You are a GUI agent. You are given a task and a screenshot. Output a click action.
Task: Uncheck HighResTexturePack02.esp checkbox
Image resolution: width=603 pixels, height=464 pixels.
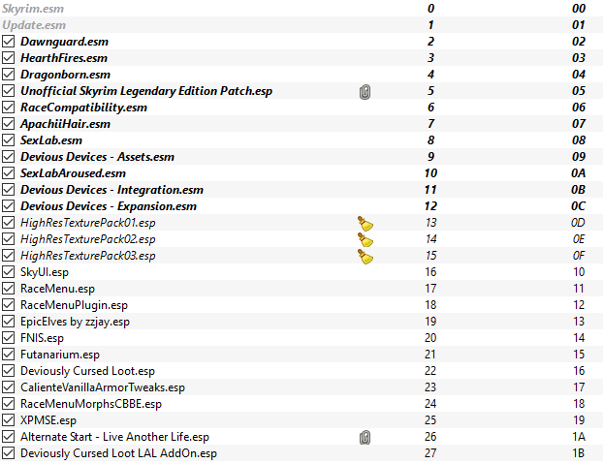(8, 239)
